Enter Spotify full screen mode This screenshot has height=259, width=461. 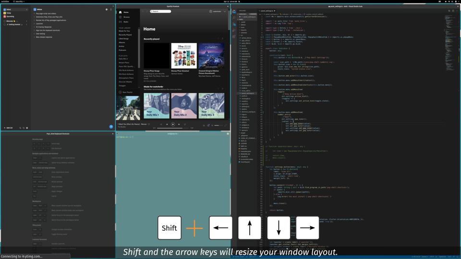(x=226, y=125)
